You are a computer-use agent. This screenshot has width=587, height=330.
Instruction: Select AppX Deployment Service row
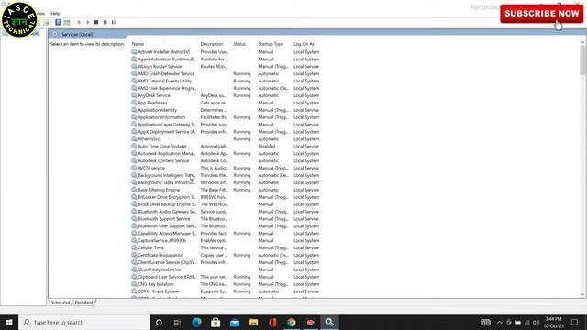click(x=226, y=132)
